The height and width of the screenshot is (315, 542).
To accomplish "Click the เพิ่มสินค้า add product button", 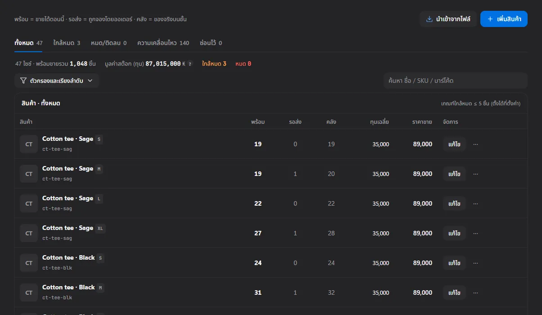I will (504, 19).
